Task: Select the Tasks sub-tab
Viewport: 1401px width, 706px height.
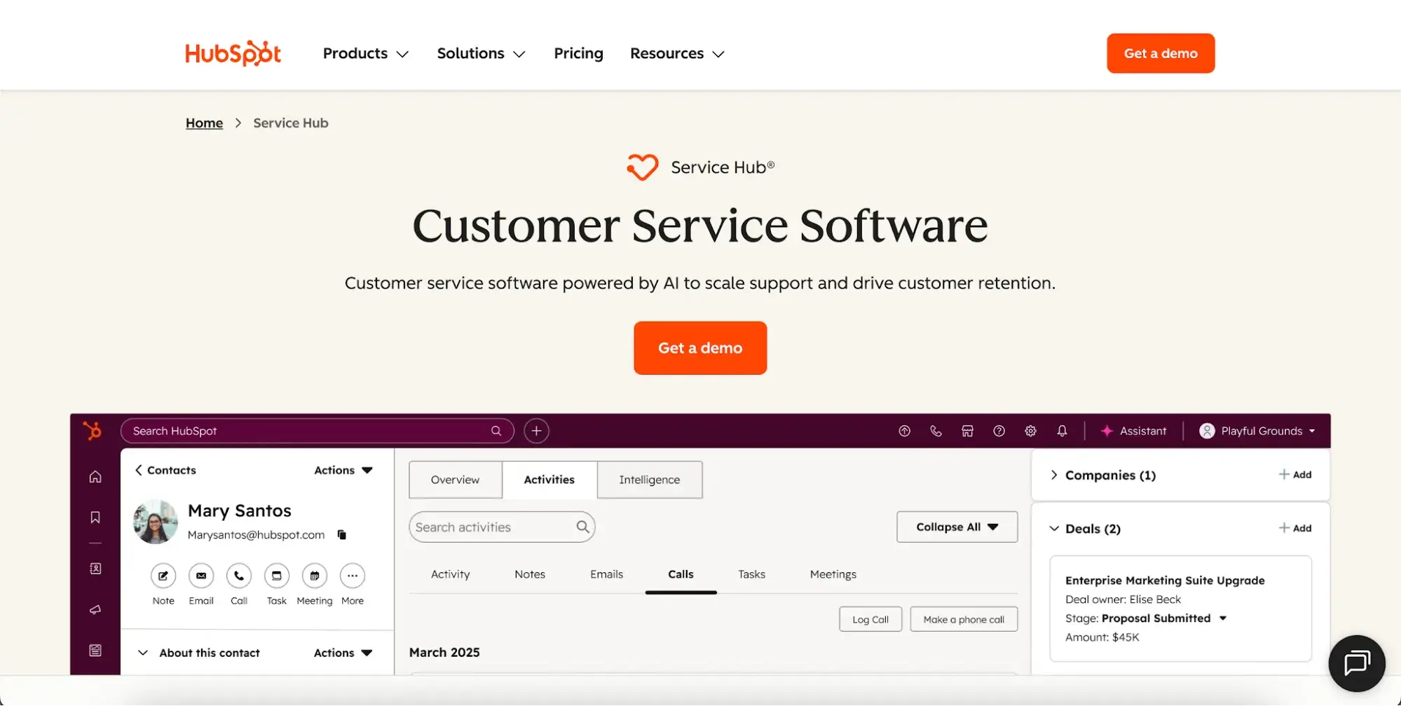Action: coord(752,574)
